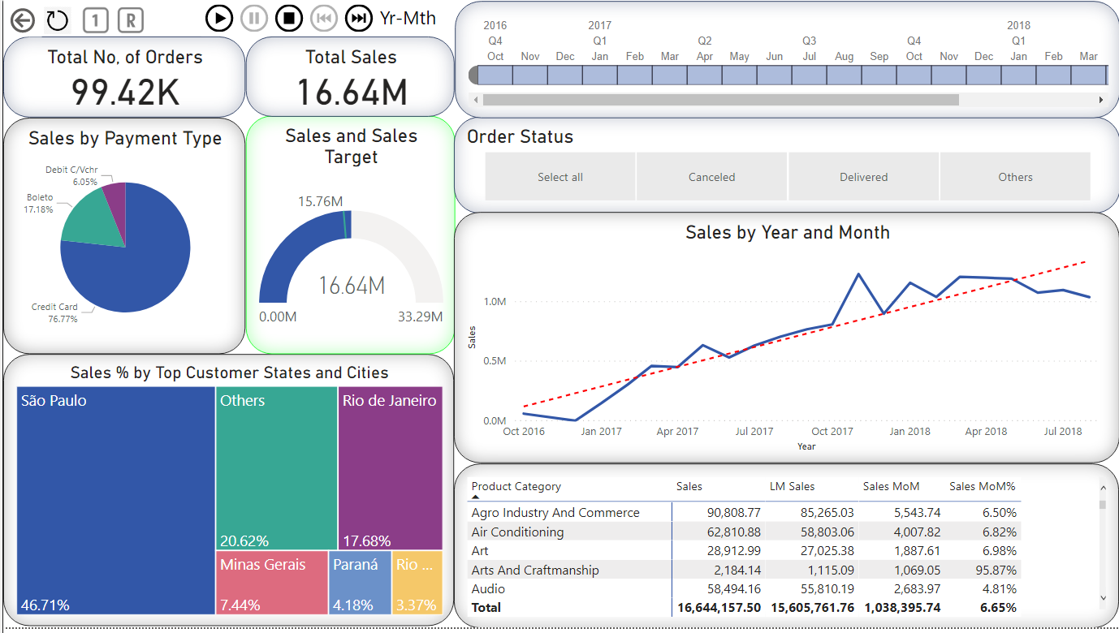Click the back arrow icon

[23, 20]
